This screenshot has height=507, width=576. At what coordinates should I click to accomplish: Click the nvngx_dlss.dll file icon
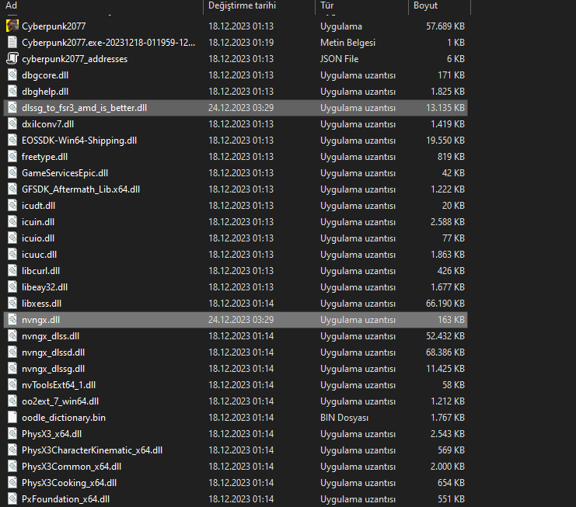tap(12, 336)
